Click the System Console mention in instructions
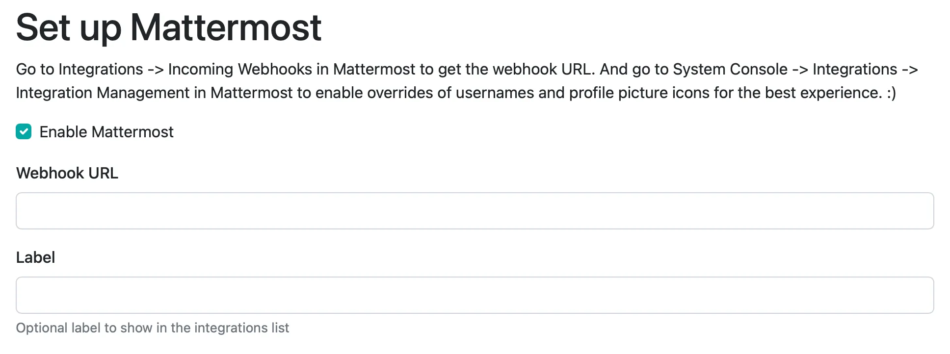This screenshot has width=950, height=354. [x=730, y=69]
